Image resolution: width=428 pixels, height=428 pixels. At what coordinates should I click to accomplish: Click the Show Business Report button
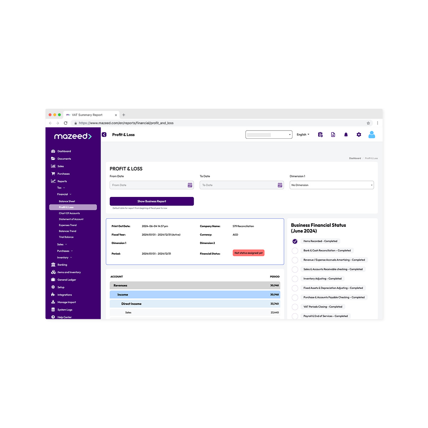(x=152, y=201)
